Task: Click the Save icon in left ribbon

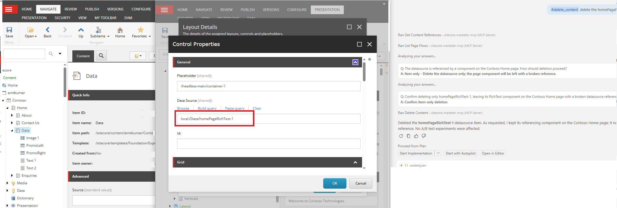Action: [x=9, y=30]
